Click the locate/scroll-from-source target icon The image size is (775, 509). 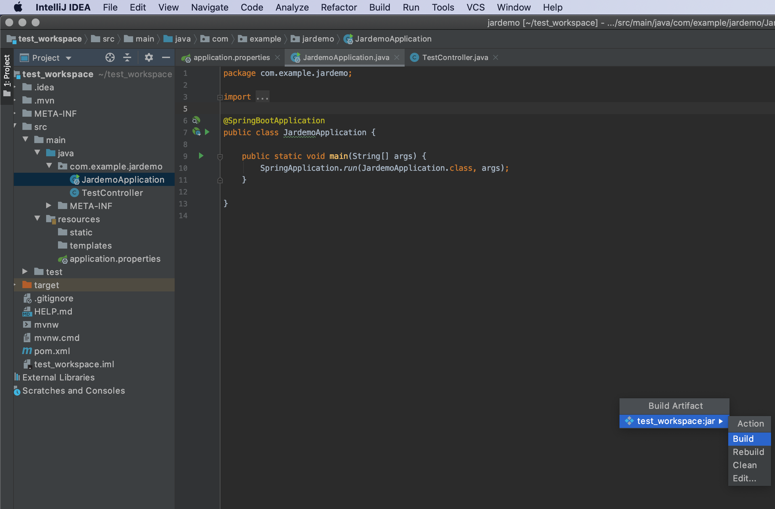(110, 58)
